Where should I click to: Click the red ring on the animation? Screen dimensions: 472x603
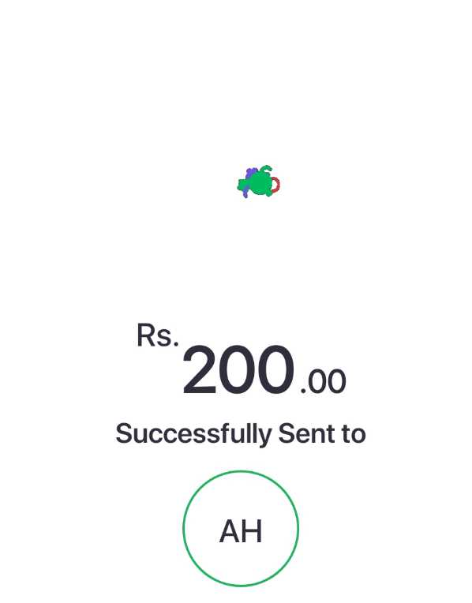click(x=276, y=185)
